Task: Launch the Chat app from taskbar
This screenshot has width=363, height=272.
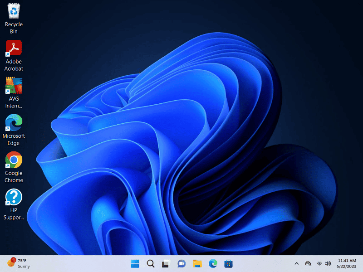Action: (181, 263)
